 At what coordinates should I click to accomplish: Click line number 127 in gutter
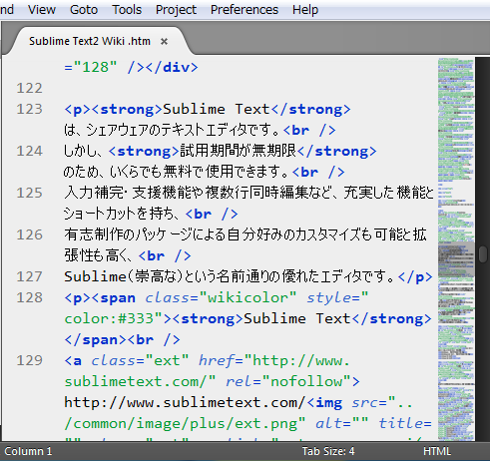click(x=30, y=276)
